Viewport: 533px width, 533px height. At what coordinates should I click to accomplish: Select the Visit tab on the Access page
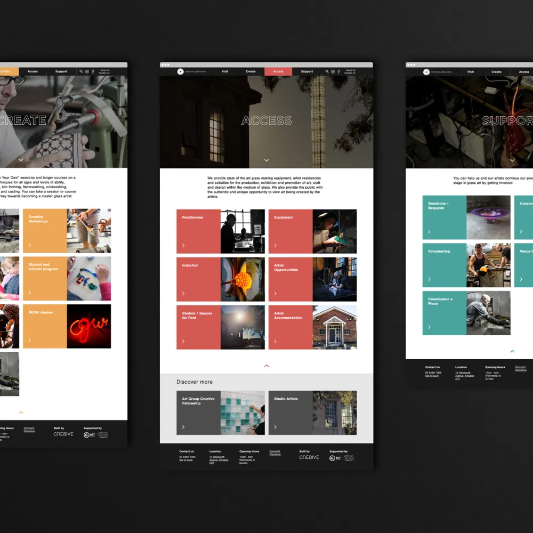225,71
